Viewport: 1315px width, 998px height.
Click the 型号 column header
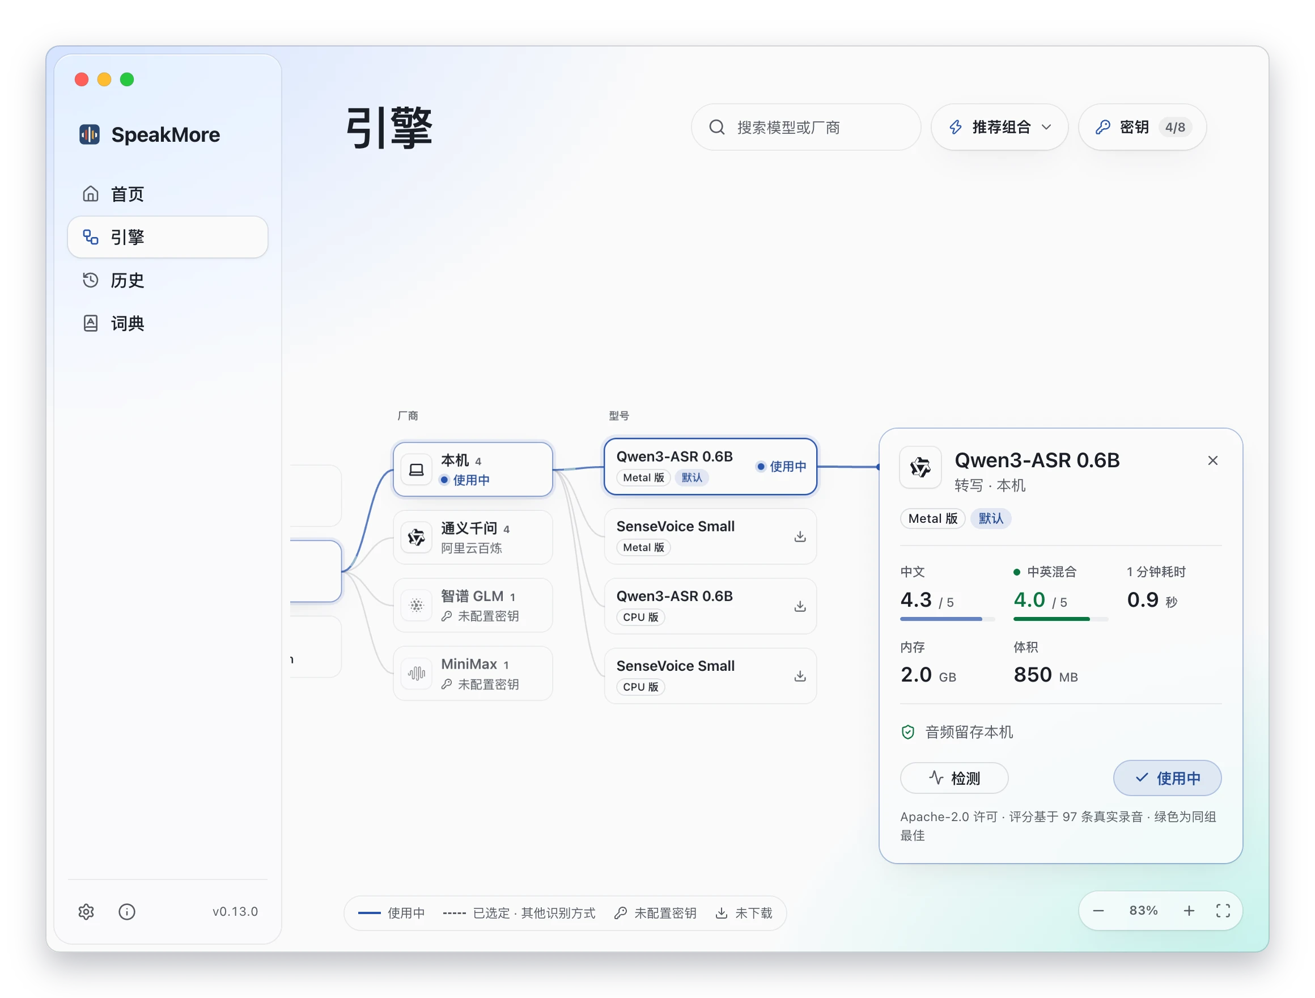point(618,415)
